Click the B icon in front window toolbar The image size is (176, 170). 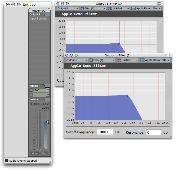[91, 60]
